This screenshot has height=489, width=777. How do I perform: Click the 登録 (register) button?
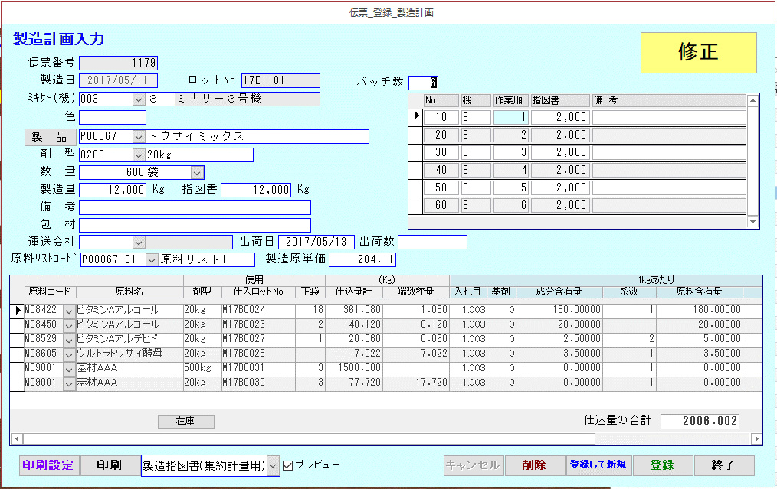pos(662,465)
